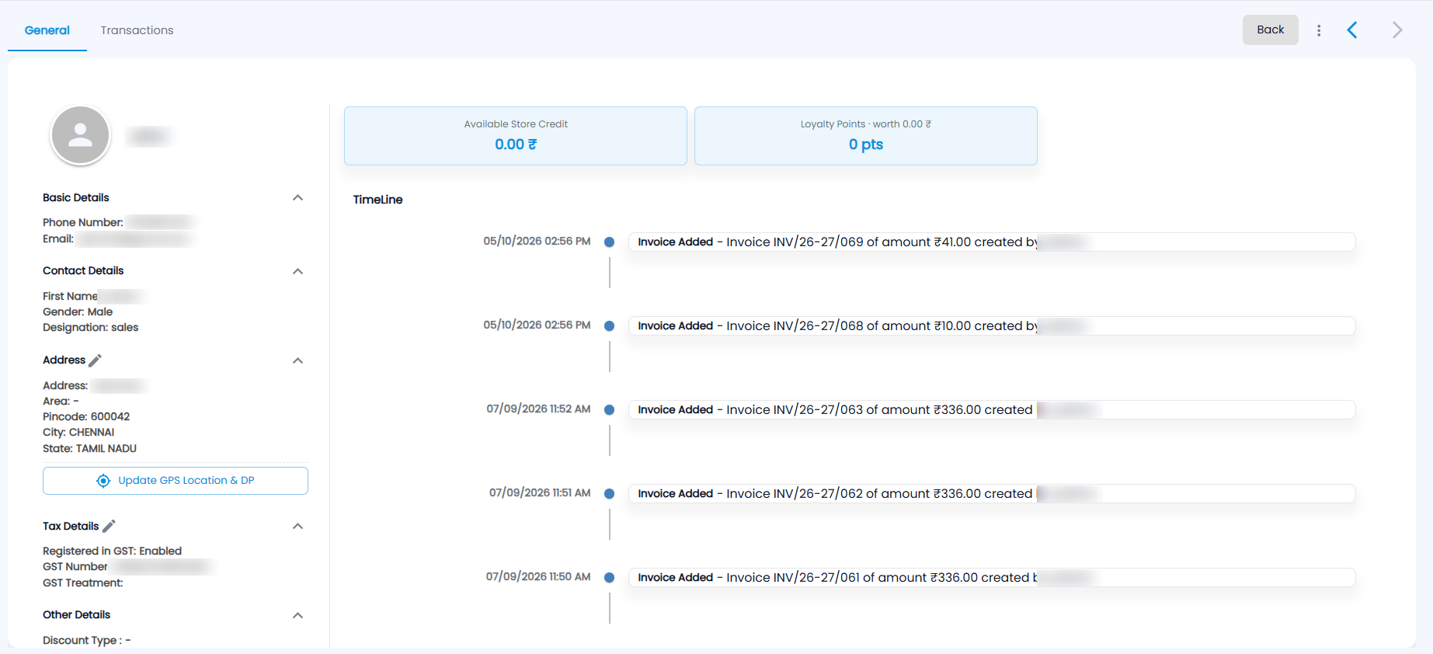
Task: Collapse the Tax Details section
Action: click(x=297, y=527)
